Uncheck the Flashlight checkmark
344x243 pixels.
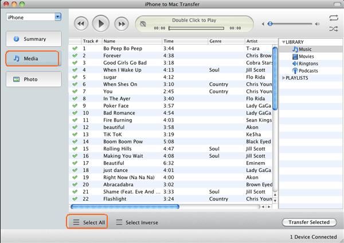[75, 199]
